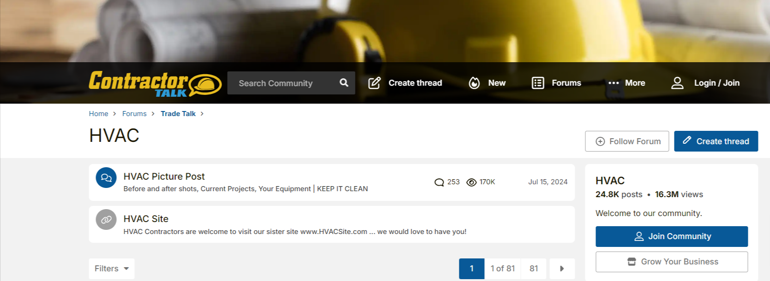770x281 pixels.
Task: Click the blue Create thread button
Action: pos(716,141)
